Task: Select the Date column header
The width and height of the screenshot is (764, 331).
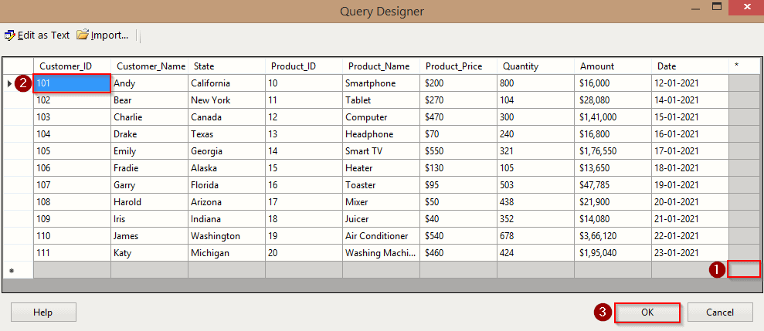Action: click(690, 66)
